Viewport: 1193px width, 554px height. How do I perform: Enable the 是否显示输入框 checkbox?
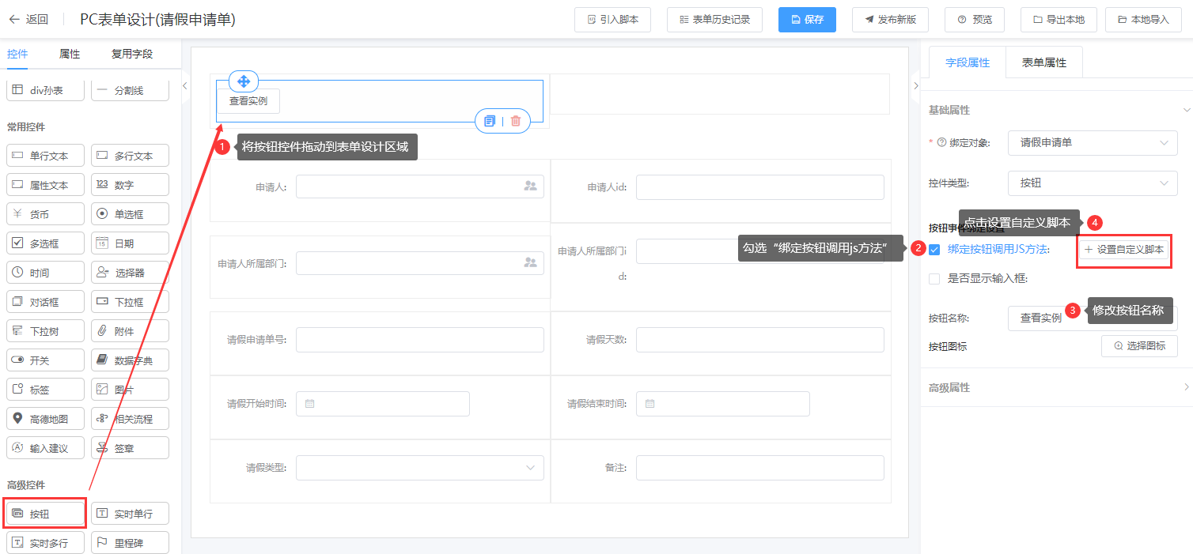click(x=934, y=278)
